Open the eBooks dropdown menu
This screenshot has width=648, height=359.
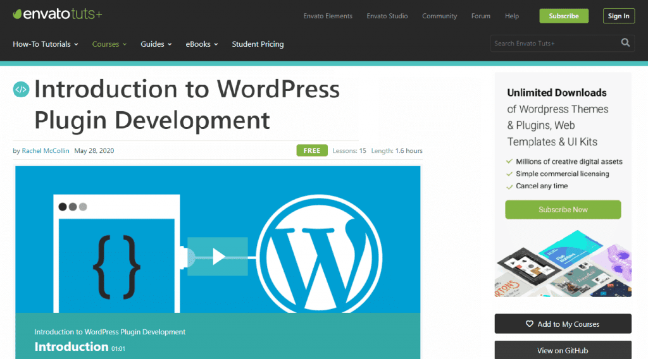[202, 44]
